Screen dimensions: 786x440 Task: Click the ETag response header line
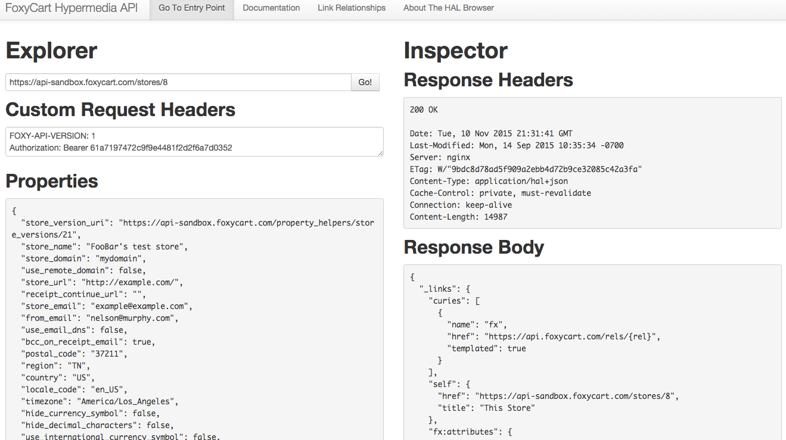tap(526, 169)
